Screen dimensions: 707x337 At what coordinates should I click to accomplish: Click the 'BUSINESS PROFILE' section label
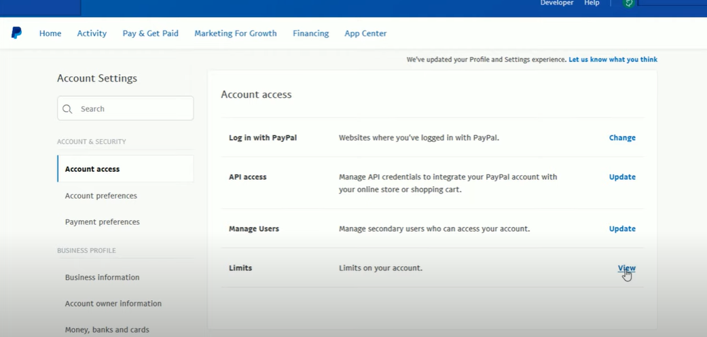tap(86, 251)
